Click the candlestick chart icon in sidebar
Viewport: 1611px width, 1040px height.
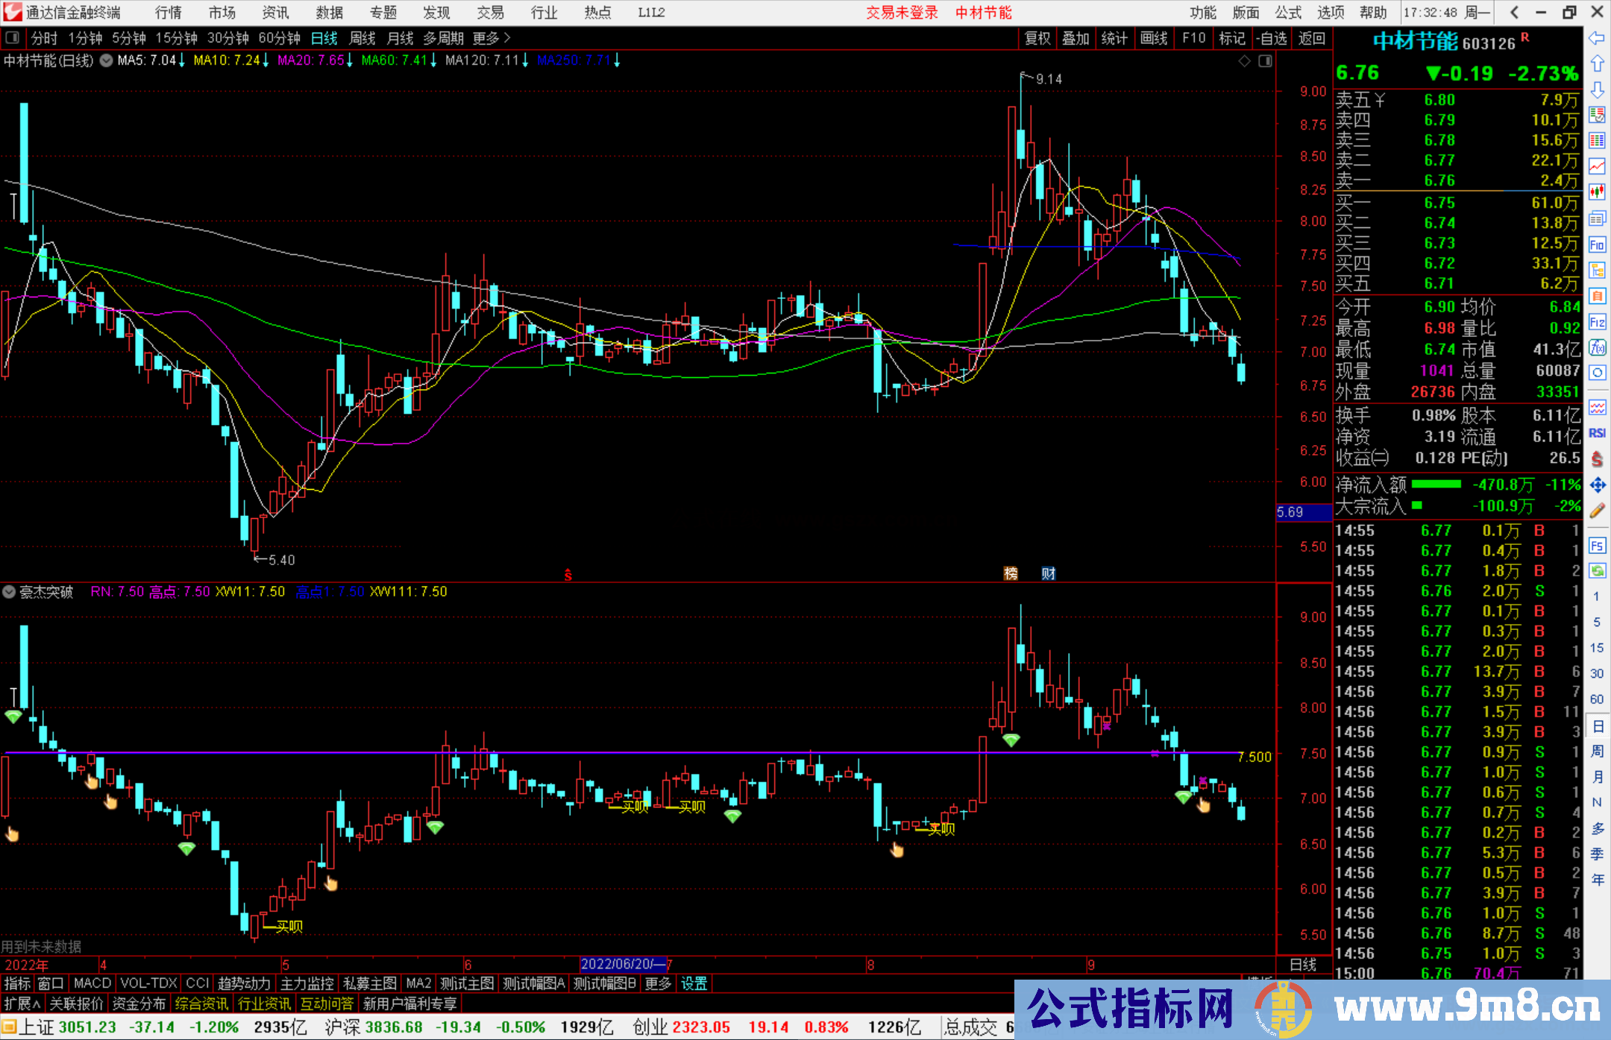(1597, 192)
